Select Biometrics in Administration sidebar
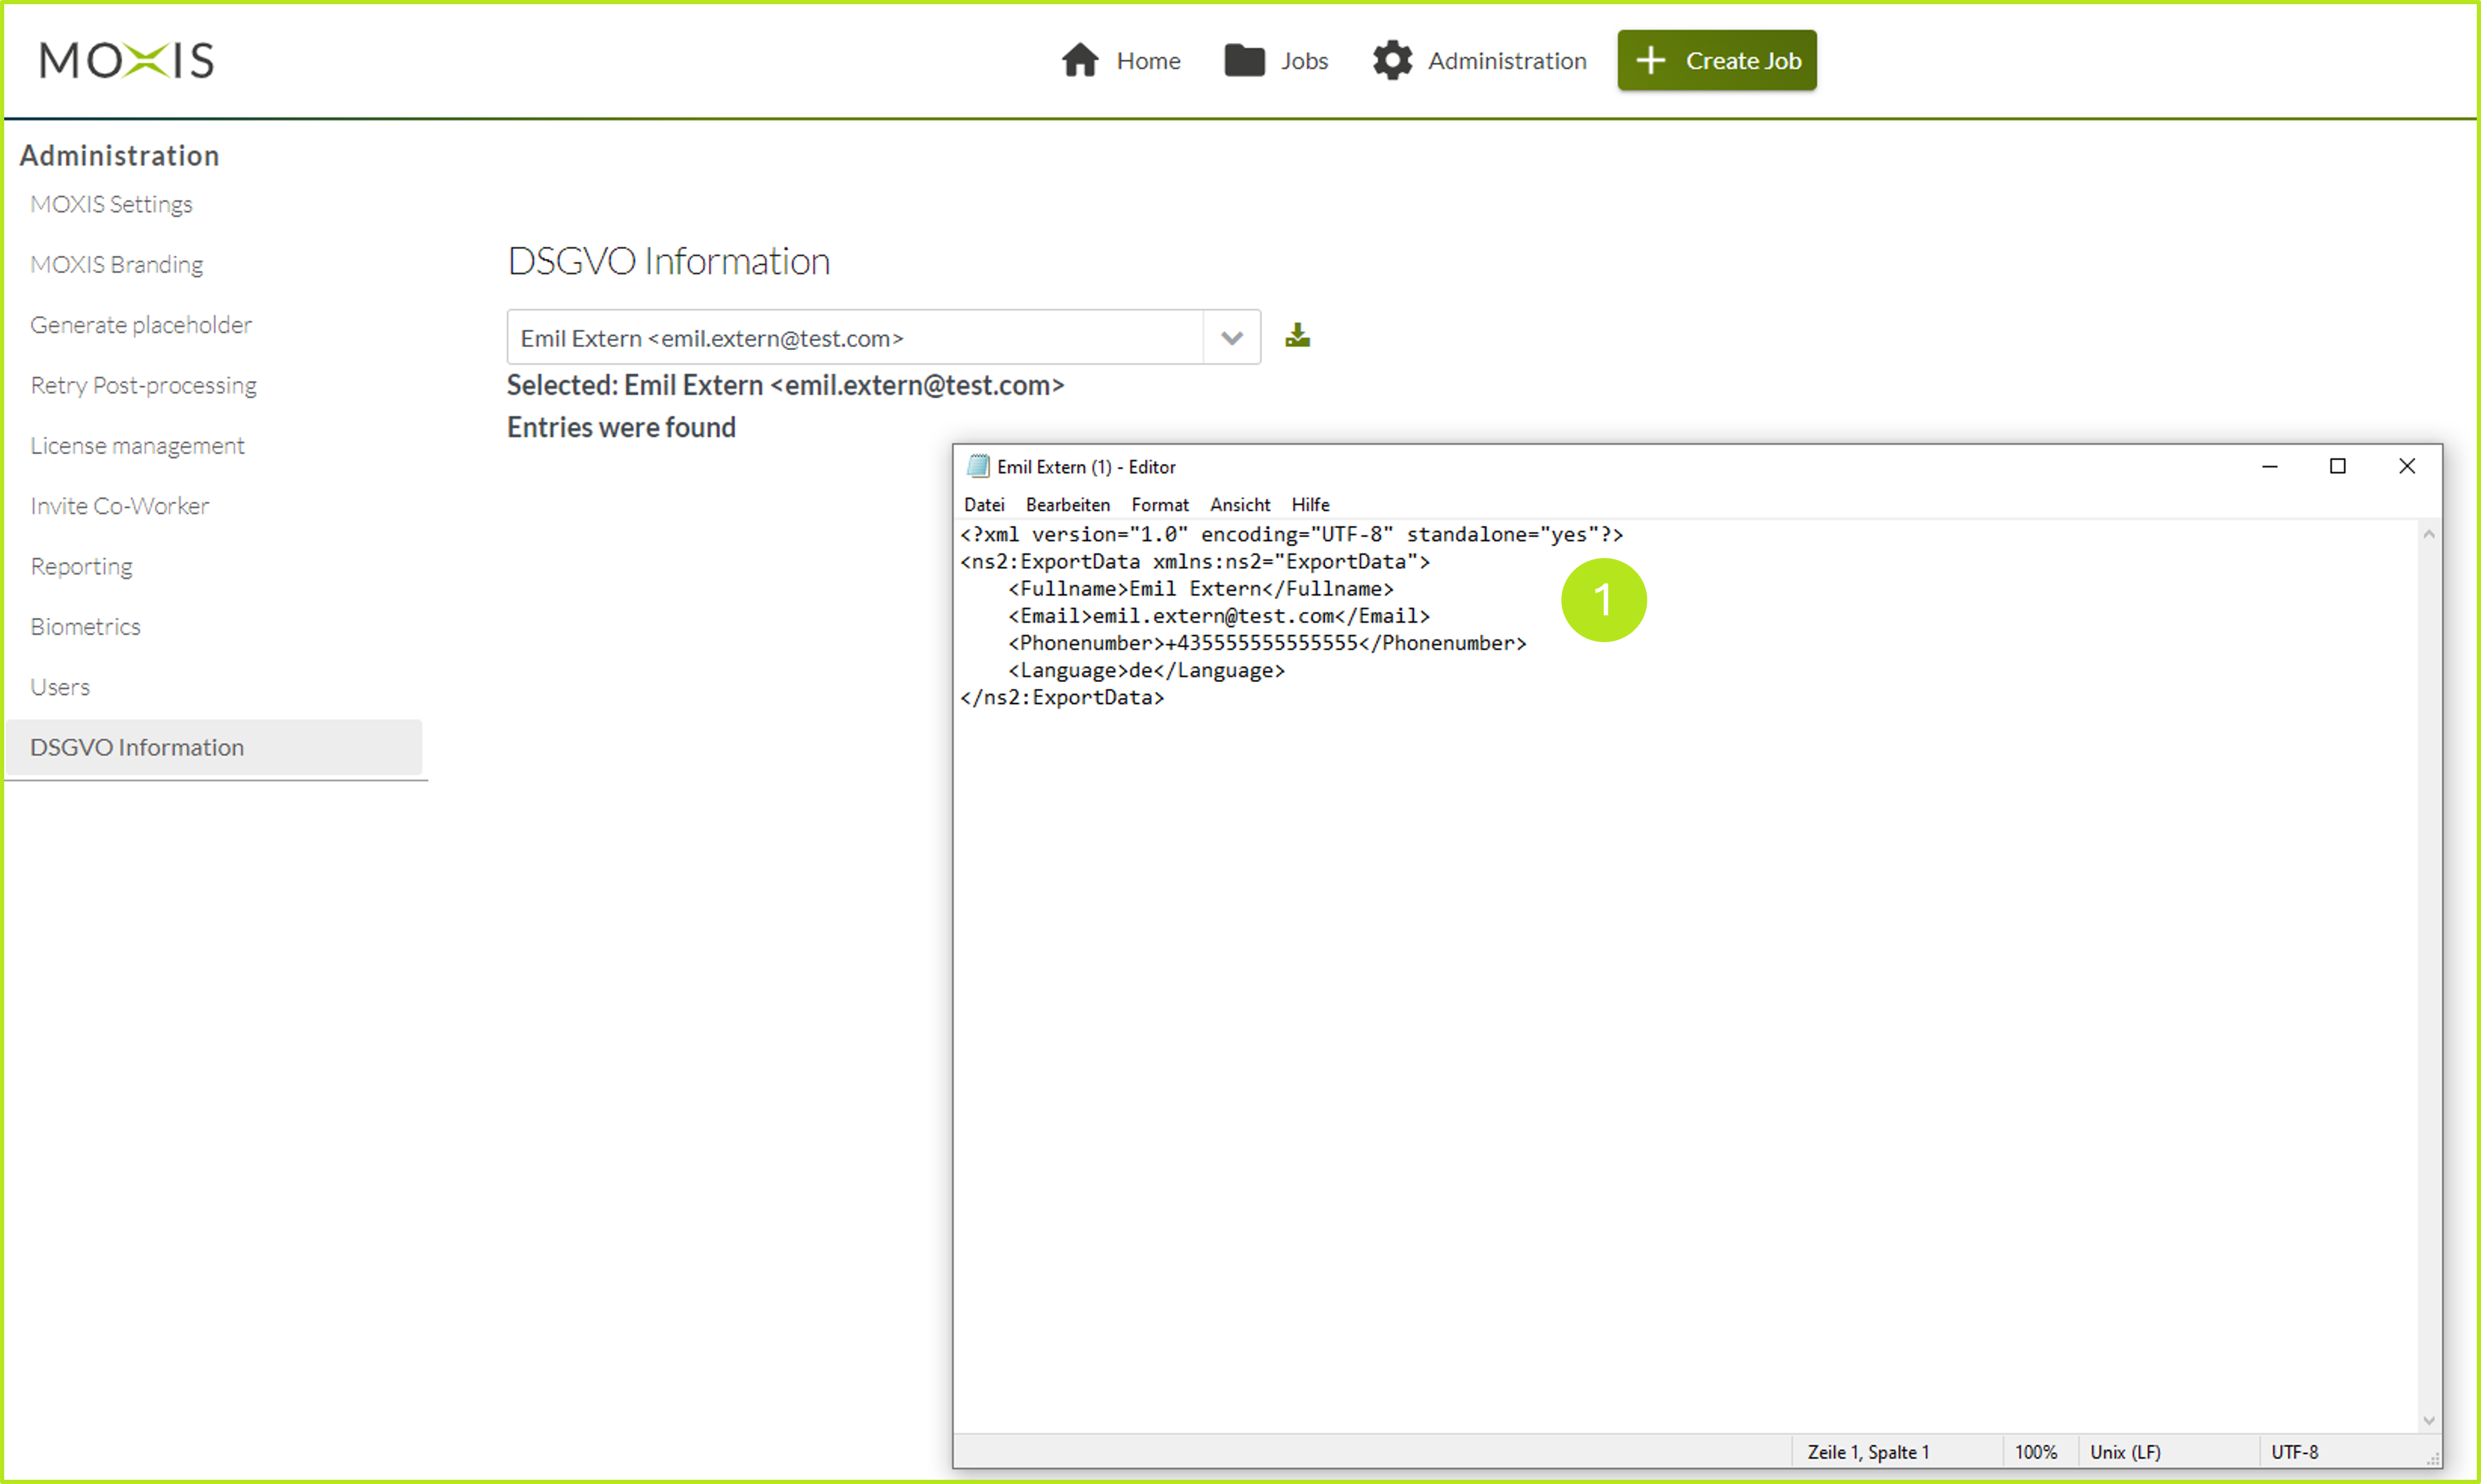The width and height of the screenshot is (2481, 1484). coord(85,627)
